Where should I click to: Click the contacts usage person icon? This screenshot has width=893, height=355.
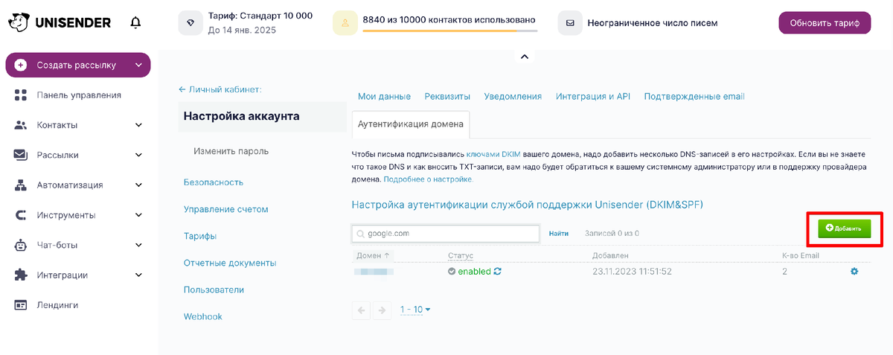tap(345, 23)
